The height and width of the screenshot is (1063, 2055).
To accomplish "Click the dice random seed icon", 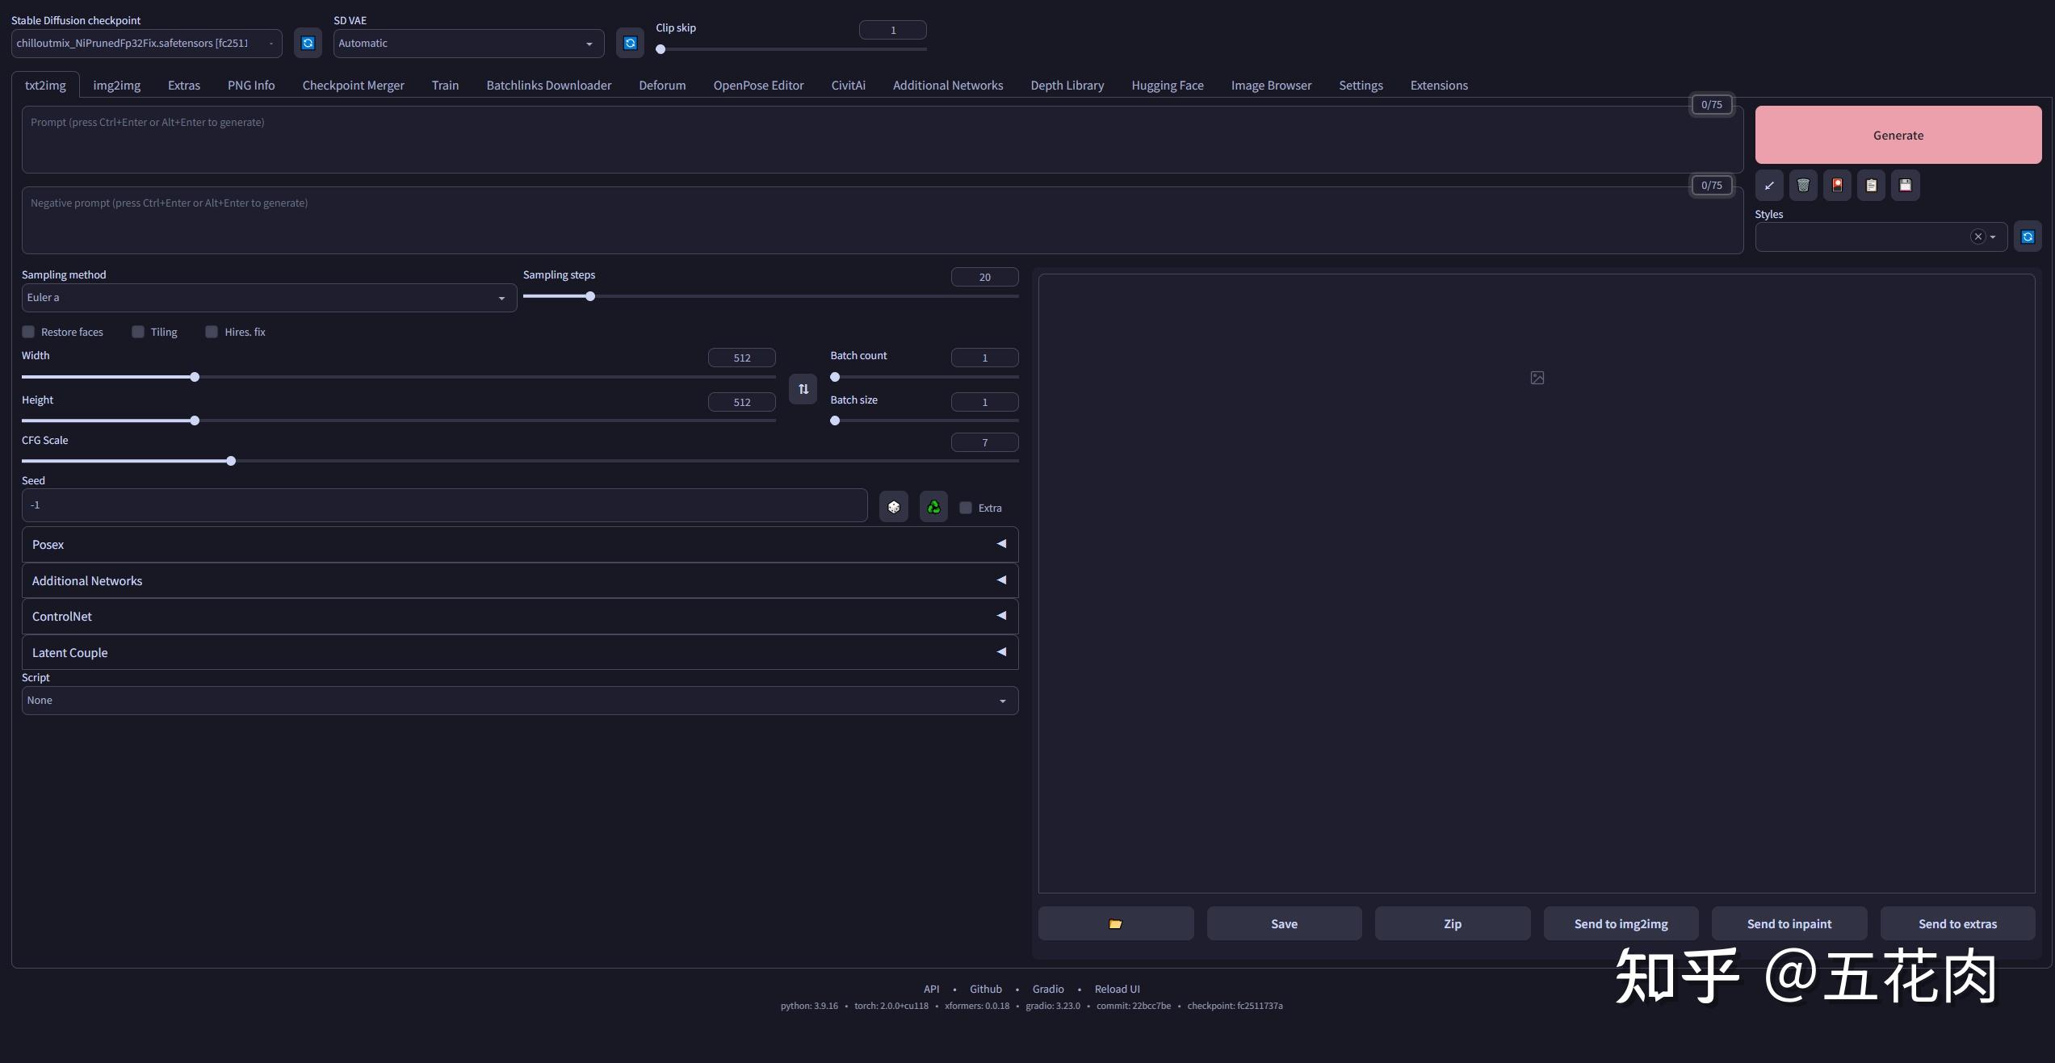I will click(893, 507).
